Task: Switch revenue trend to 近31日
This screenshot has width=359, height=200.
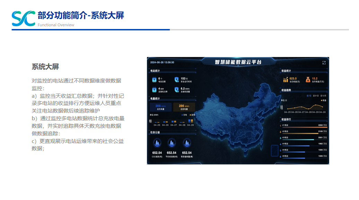Action: (x=316, y=96)
